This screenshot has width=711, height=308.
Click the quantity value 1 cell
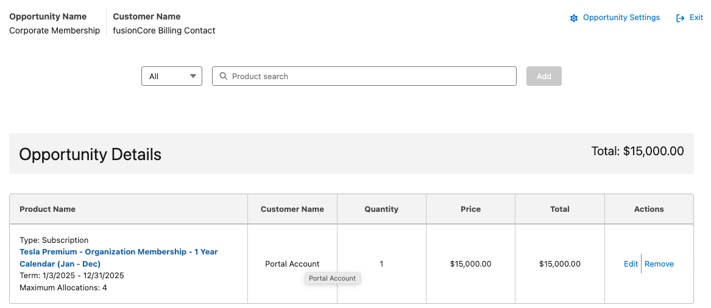click(x=381, y=264)
